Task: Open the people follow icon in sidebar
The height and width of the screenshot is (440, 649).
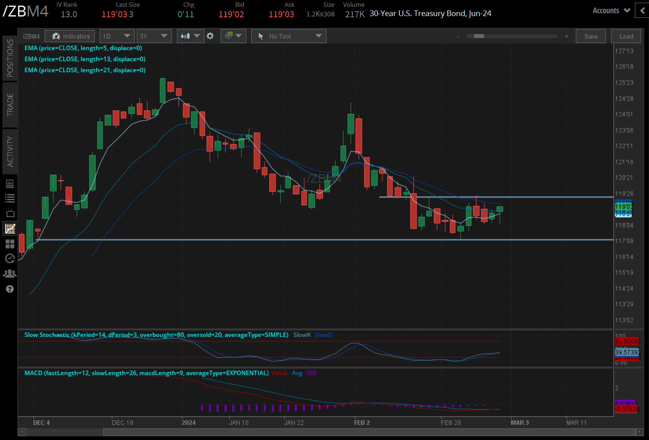Action: coord(10,274)
